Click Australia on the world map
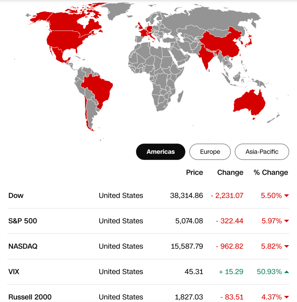The height and width of the screenshot is (302, 297). (x=249, y=103)
